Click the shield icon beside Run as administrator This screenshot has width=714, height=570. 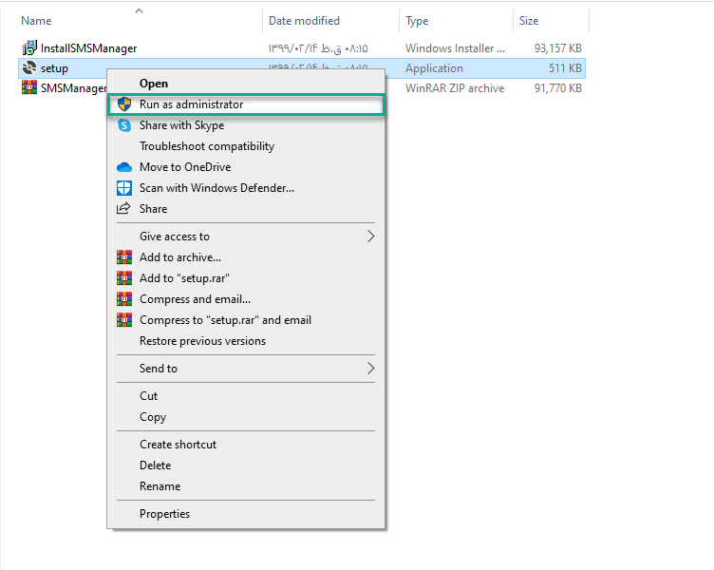pos(124,104)
